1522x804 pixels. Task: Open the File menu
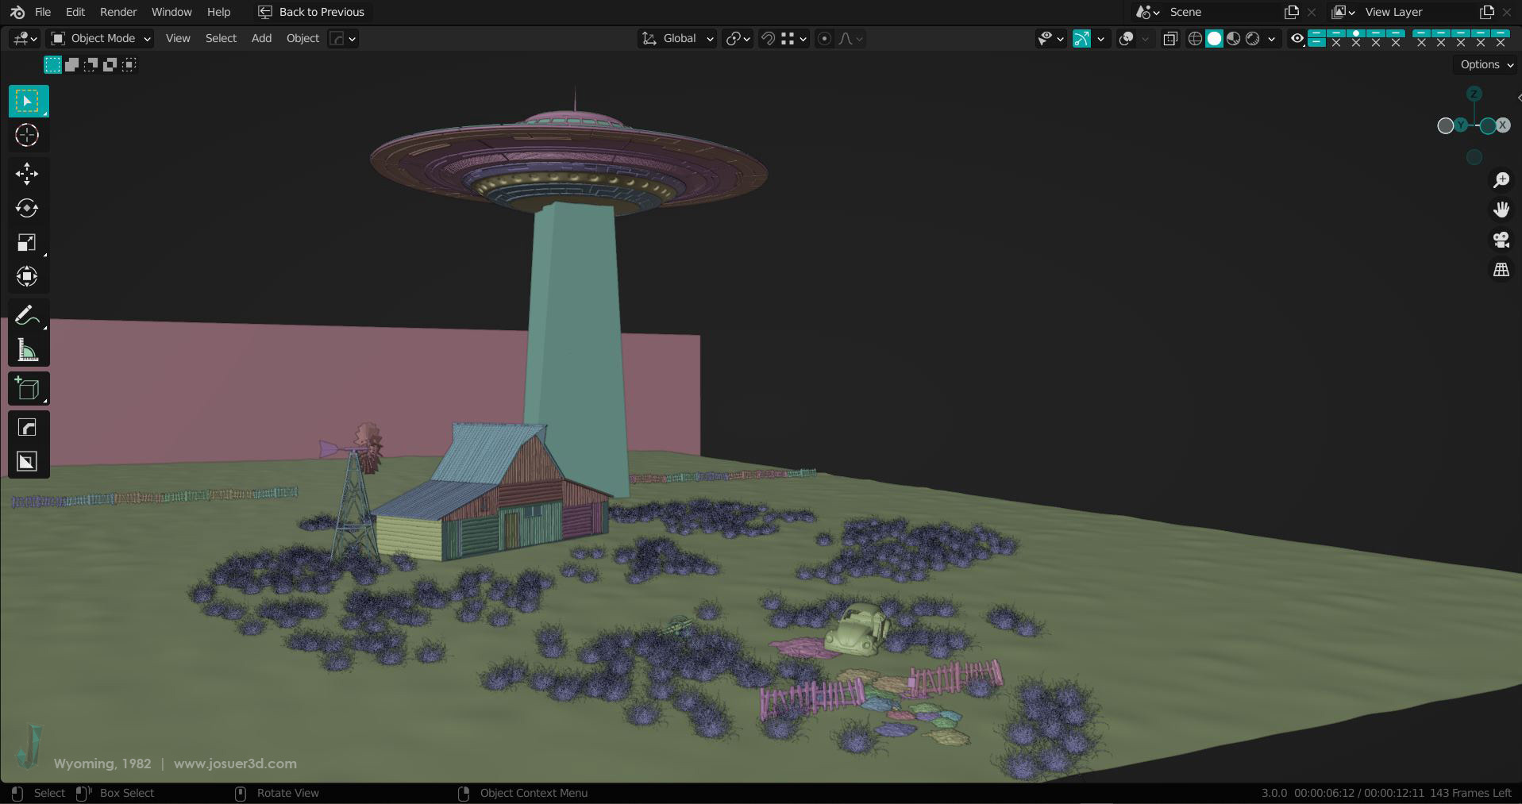(43, 12)
